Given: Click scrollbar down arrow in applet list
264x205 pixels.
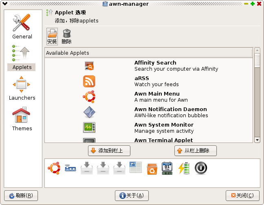Looking at the screenshot, I should (x=257, y=140).
